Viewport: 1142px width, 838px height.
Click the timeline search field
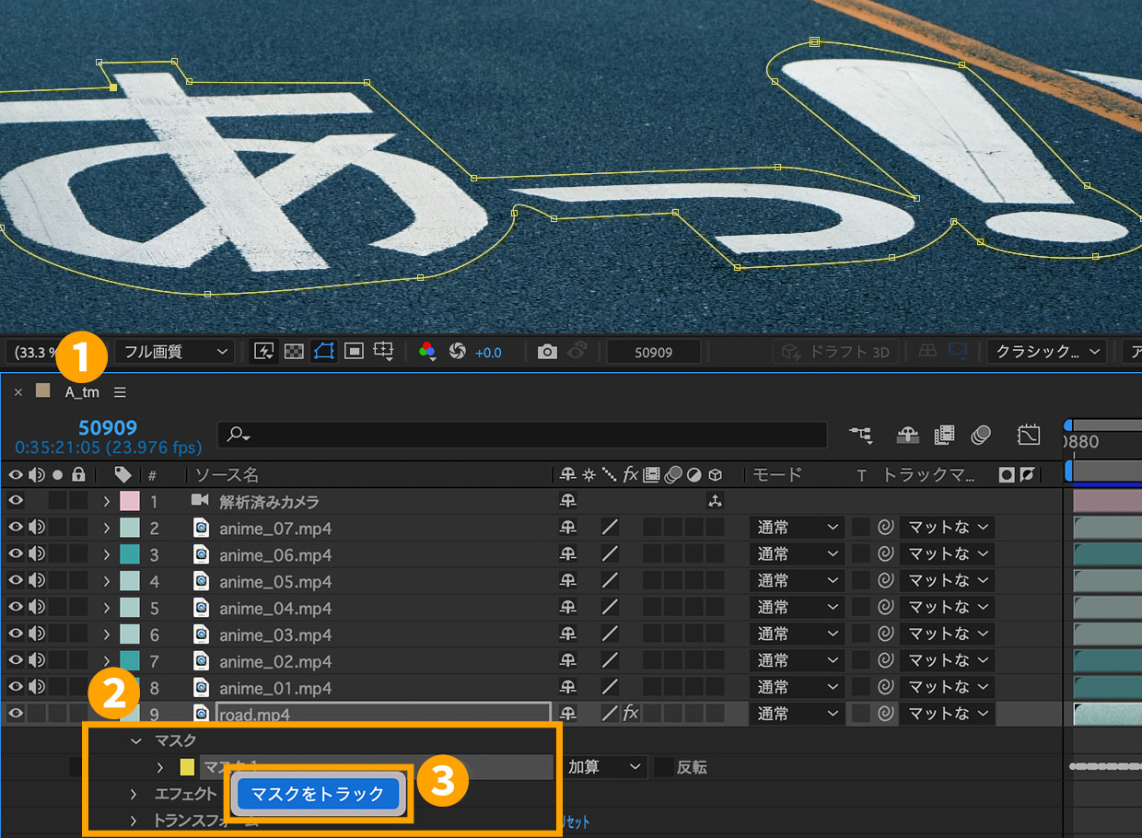click(x=522, y=434)
